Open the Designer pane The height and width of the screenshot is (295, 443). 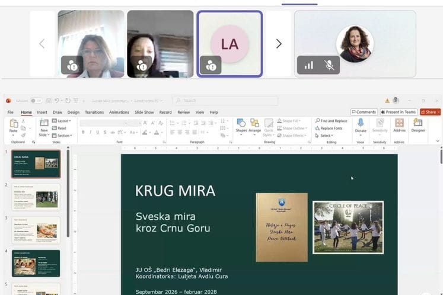coord(418,126)
